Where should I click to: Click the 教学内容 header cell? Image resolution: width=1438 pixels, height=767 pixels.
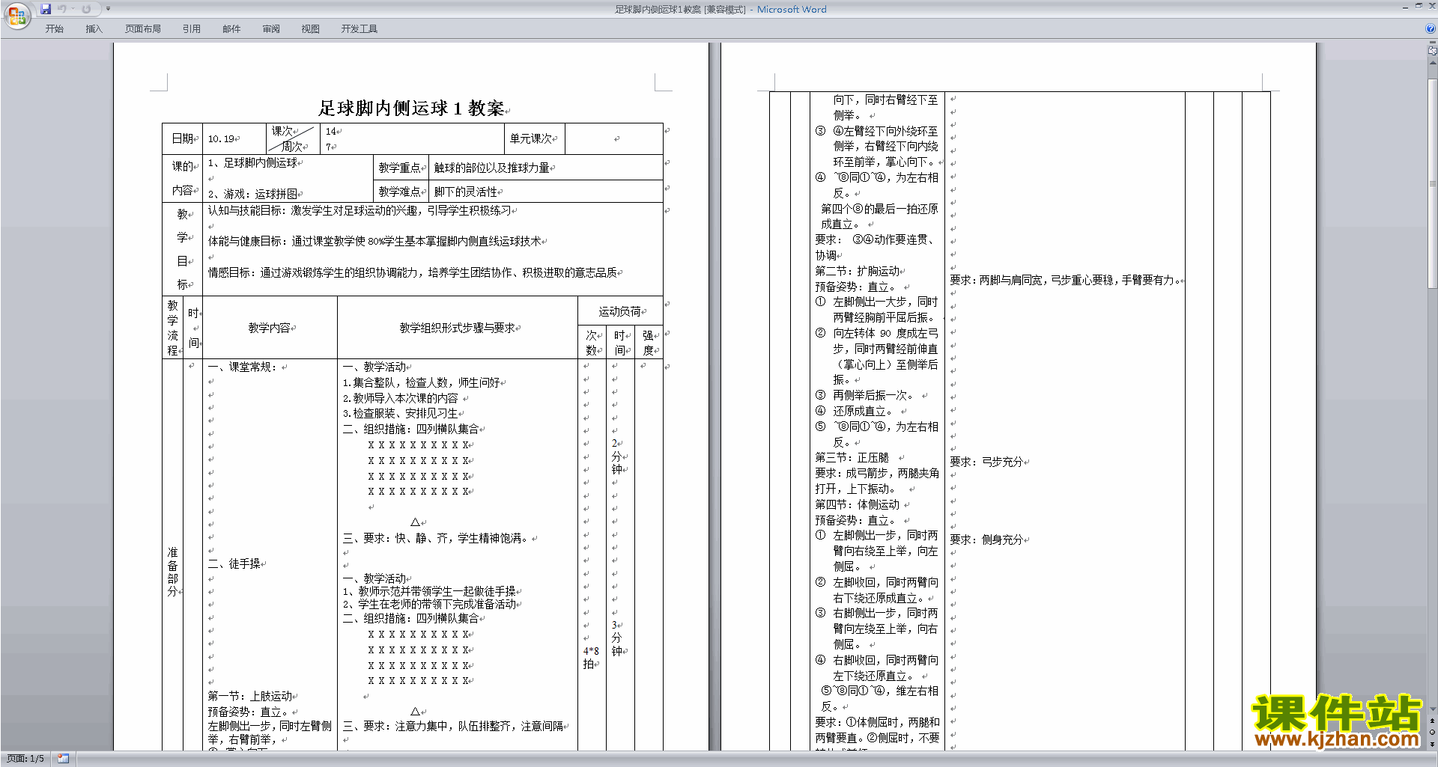point(270,328)
